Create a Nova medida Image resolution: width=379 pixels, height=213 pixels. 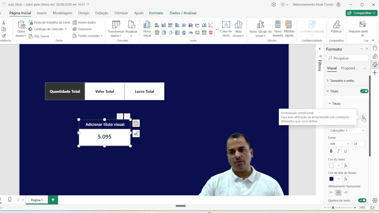[x=278, y=29]
